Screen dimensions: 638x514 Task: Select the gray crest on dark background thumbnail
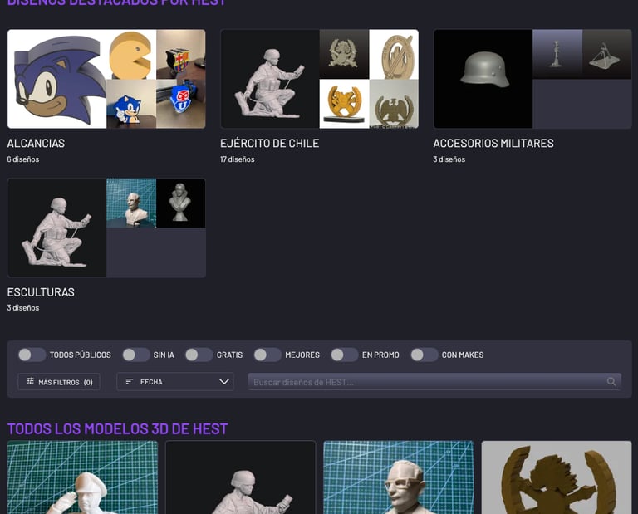pos(344,54)
